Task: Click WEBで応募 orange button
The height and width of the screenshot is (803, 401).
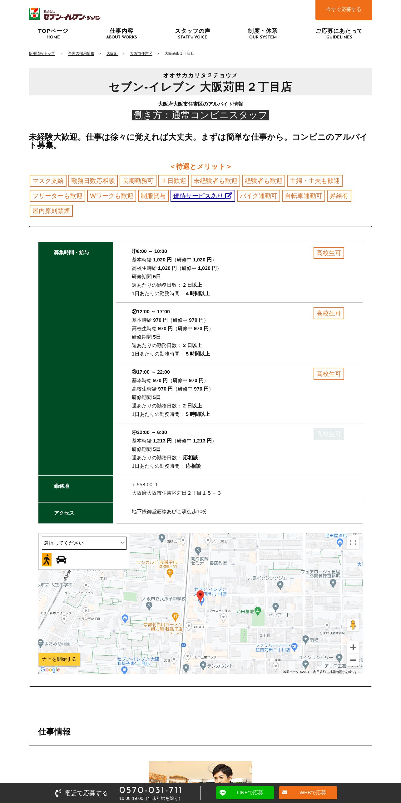Action: [308, 792]
